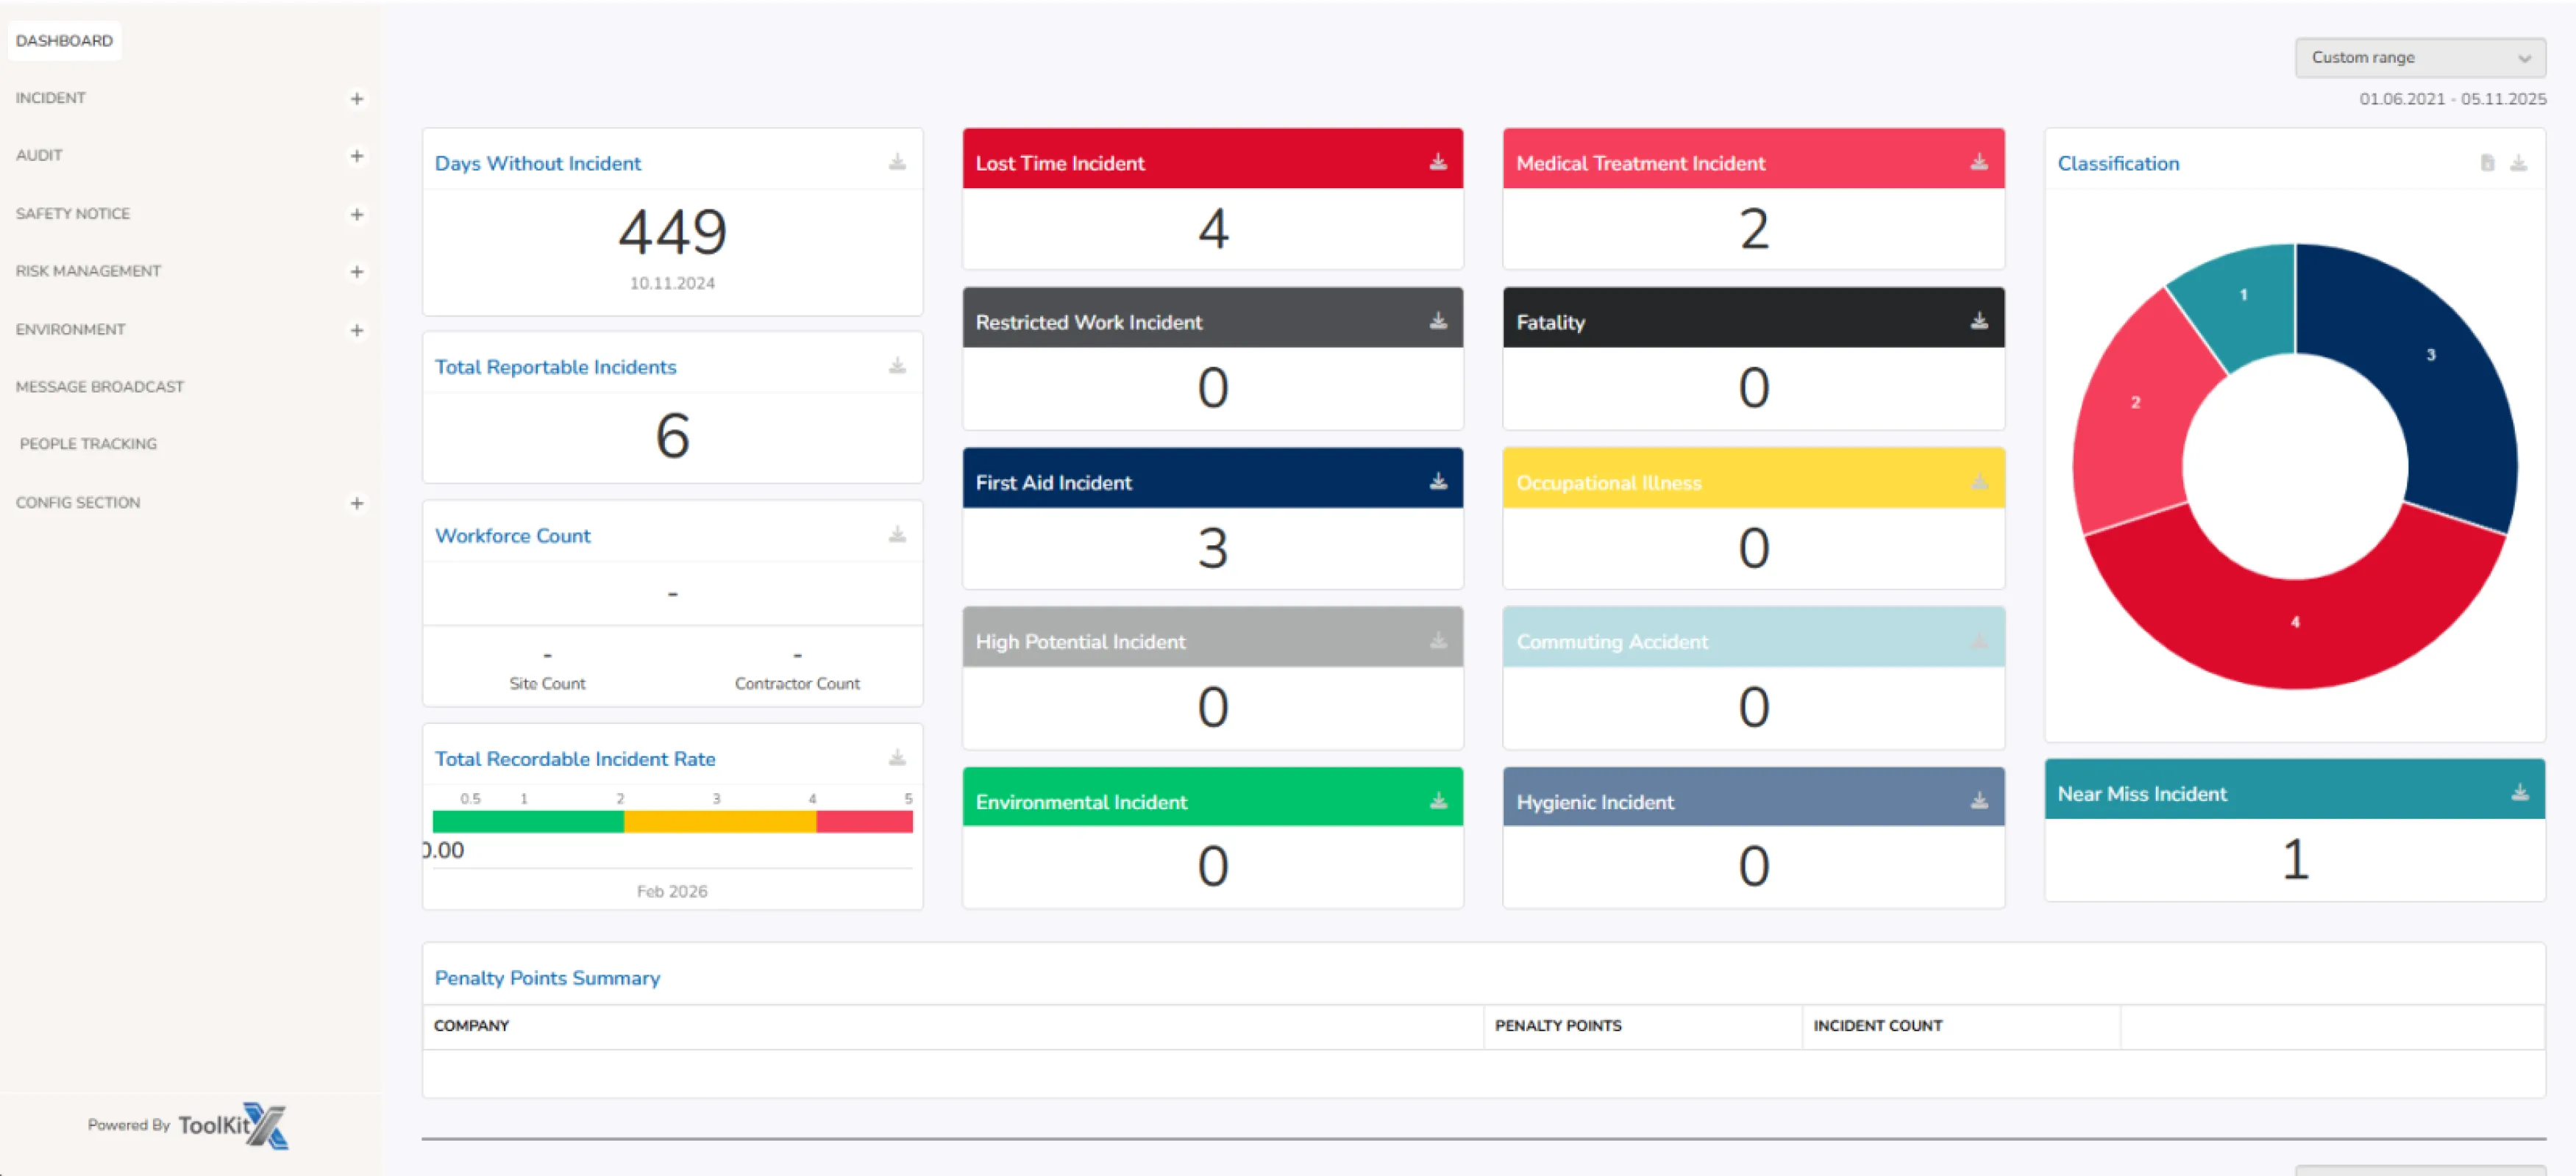Download First Aid Incident data

pos(1437,481)
